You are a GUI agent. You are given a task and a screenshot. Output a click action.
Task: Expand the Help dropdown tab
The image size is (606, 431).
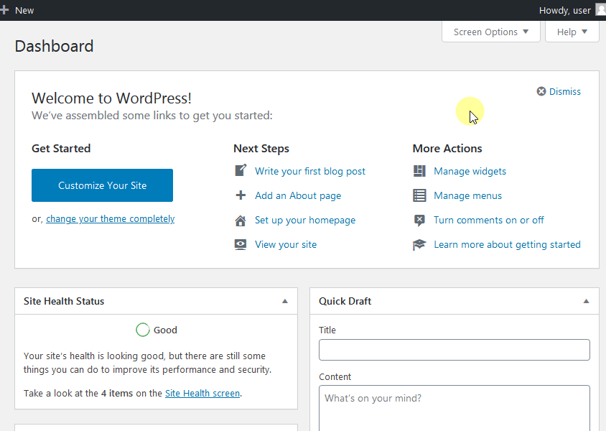(x=572, y=32)
